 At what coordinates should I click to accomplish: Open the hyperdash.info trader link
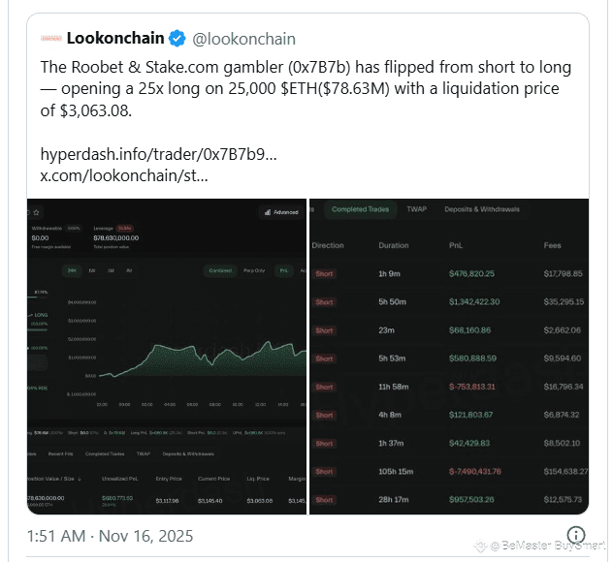click(158, 154)
